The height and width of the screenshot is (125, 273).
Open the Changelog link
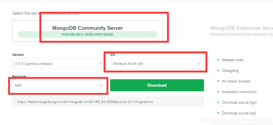(230, 71)
